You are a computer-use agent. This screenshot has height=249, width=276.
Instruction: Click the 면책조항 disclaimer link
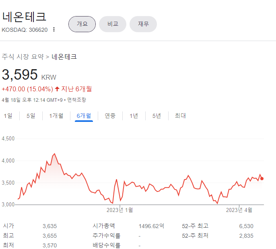coord(77,100)
